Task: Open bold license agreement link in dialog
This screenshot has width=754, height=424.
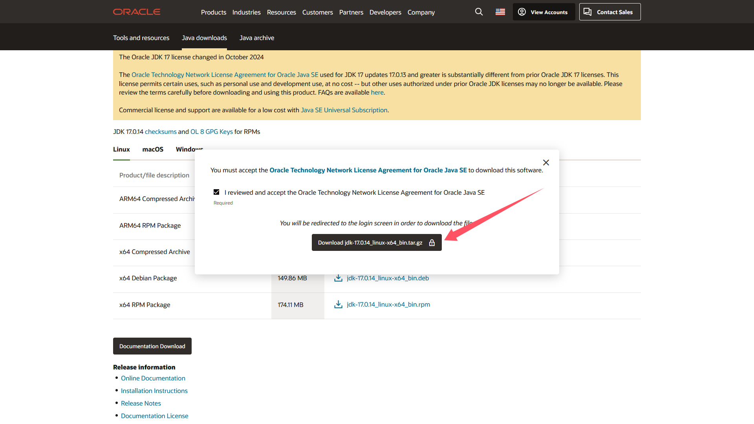Action: (x=368, y=170)
